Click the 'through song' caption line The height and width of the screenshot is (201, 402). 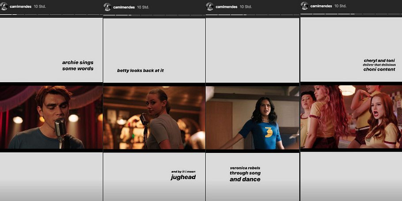pos(245,173)
